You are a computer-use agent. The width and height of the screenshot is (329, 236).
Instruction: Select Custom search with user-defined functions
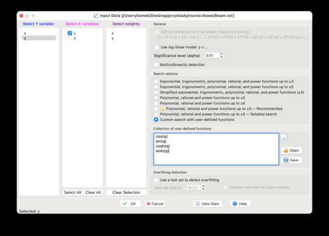pos(156,120)
